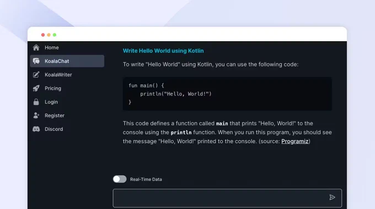The width and height of the screenshot is (375, 209).
Task: Click the KoalaWriter pencil edit icon
Action: [x=36, y=75]
